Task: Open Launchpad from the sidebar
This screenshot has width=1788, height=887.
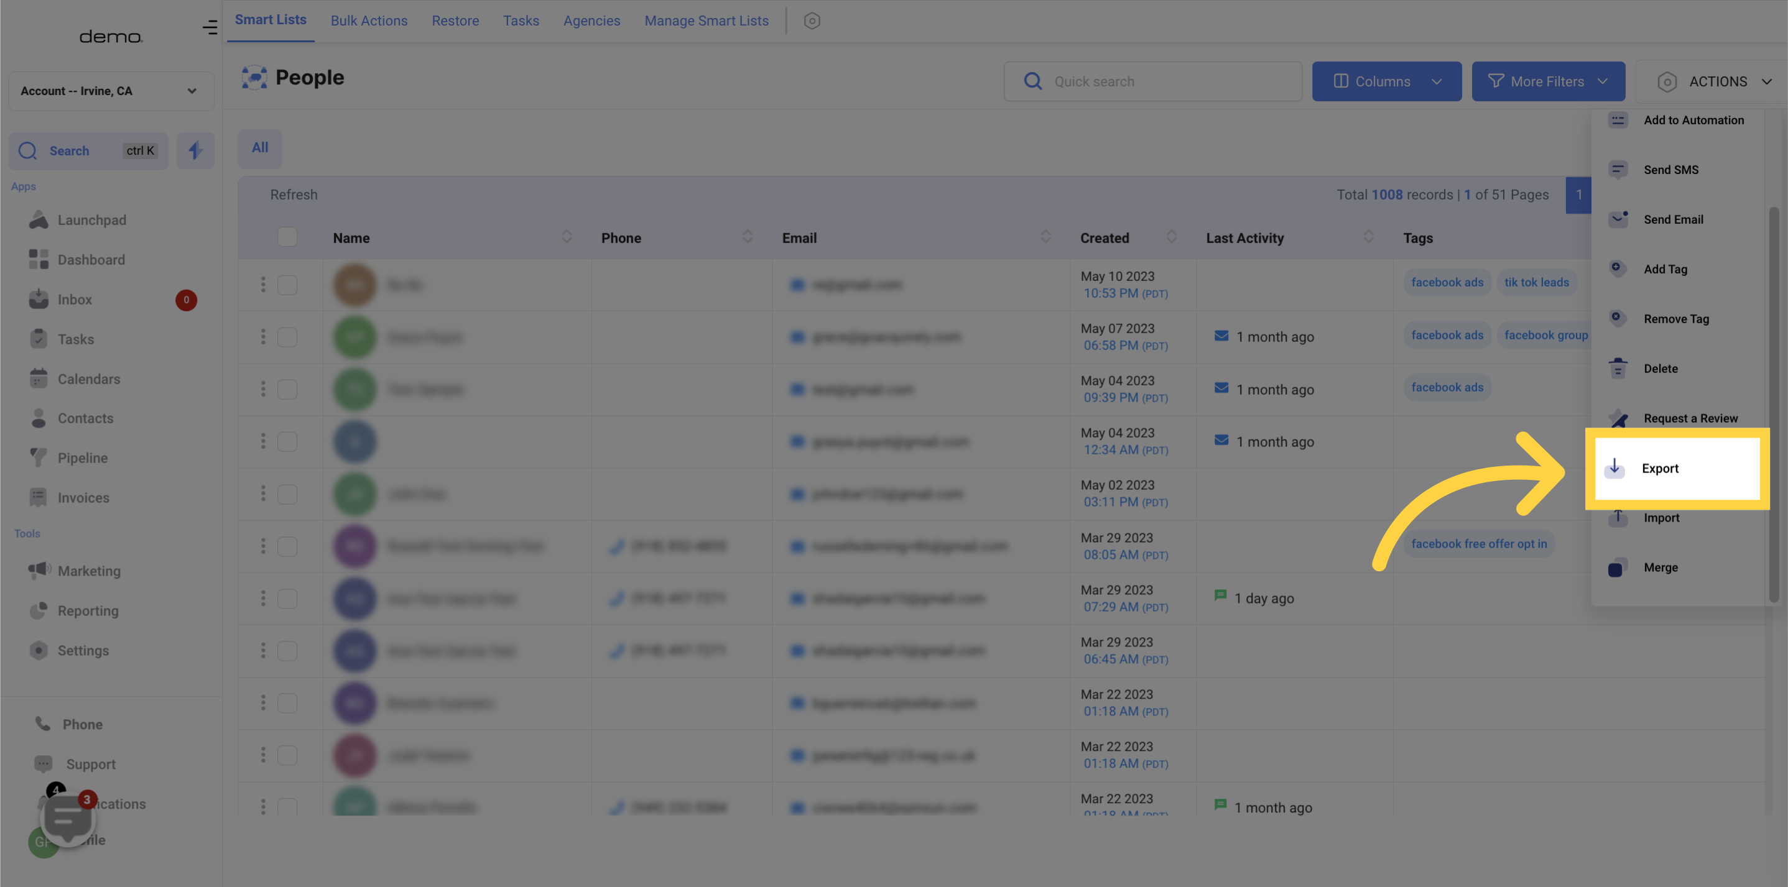Action: click(x=78, y=220)
